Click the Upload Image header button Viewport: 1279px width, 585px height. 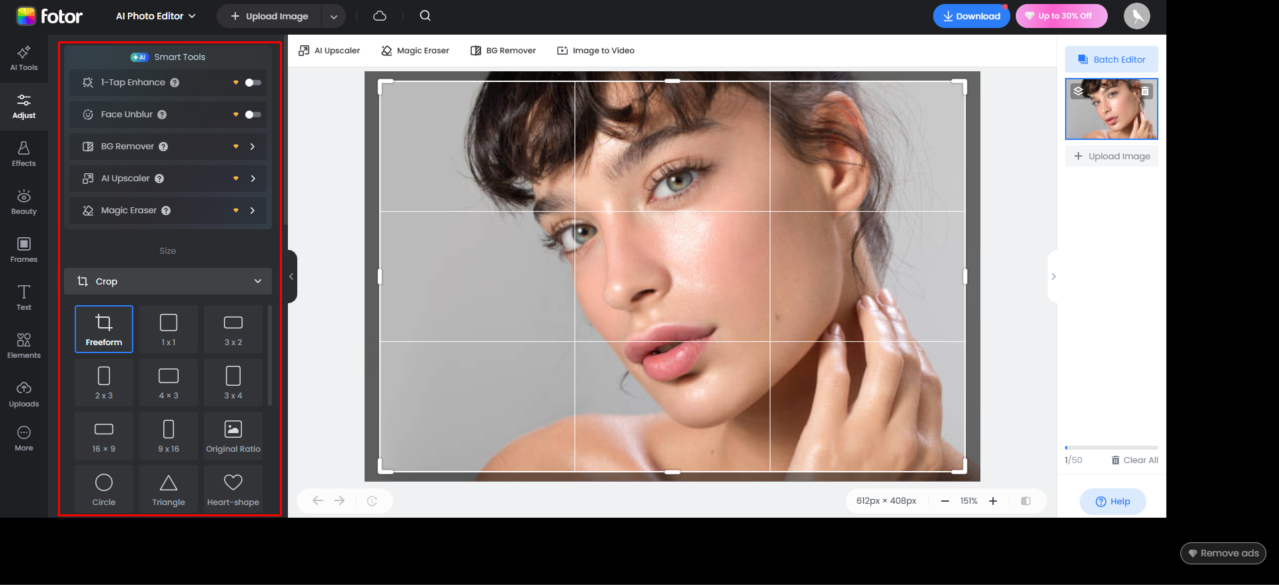coord(269,16)
